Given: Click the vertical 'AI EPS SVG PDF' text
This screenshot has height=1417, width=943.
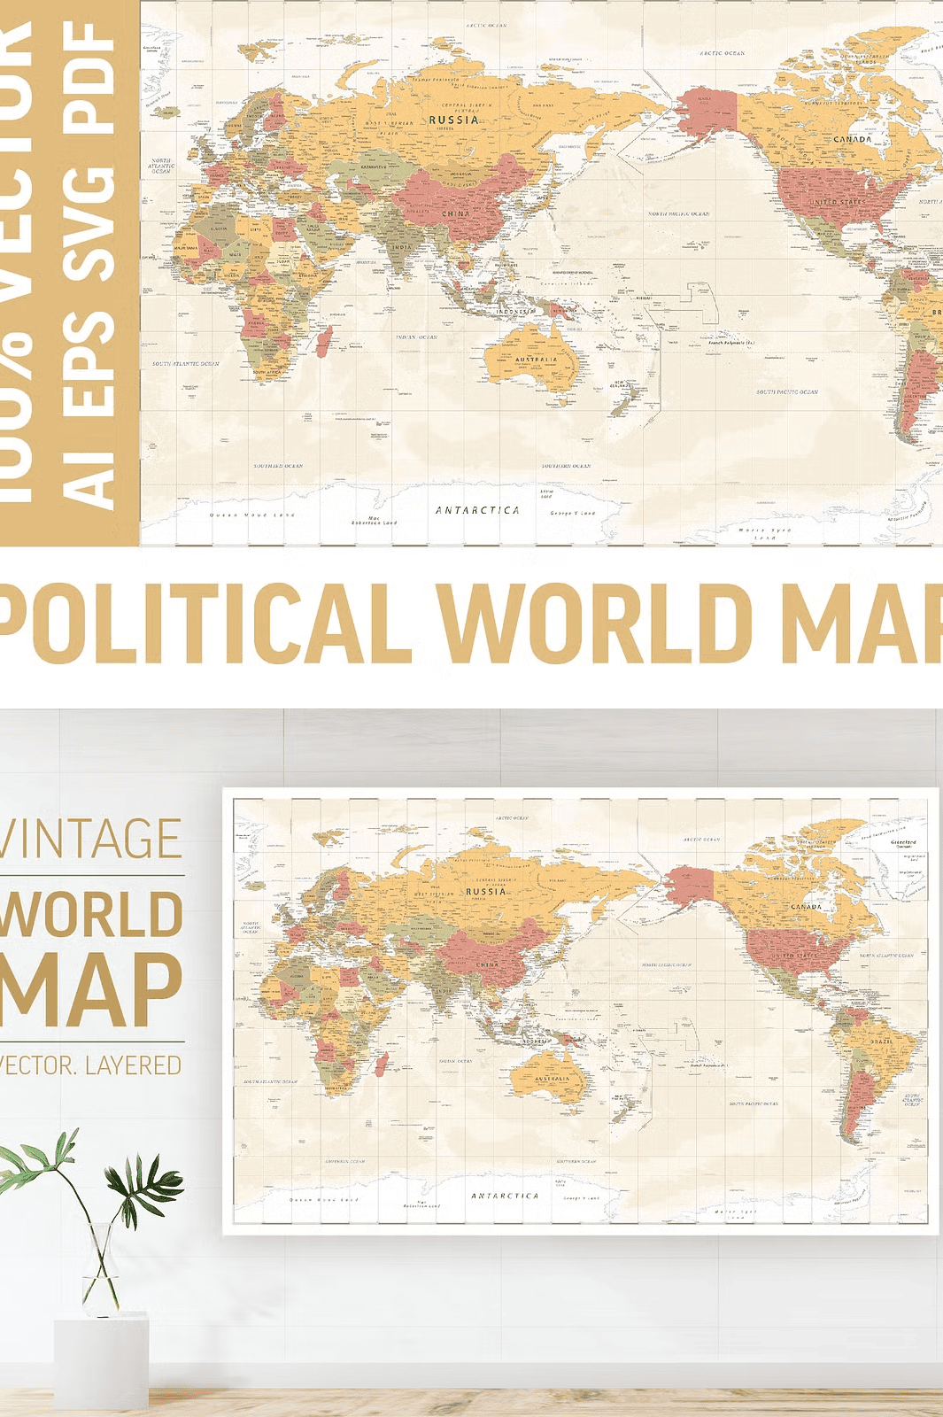Looking at the screenshot, I should pyautogui.click(x=89, y=266).
